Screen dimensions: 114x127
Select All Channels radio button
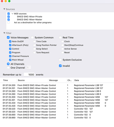pyautogui.click(x=8, y=64)
